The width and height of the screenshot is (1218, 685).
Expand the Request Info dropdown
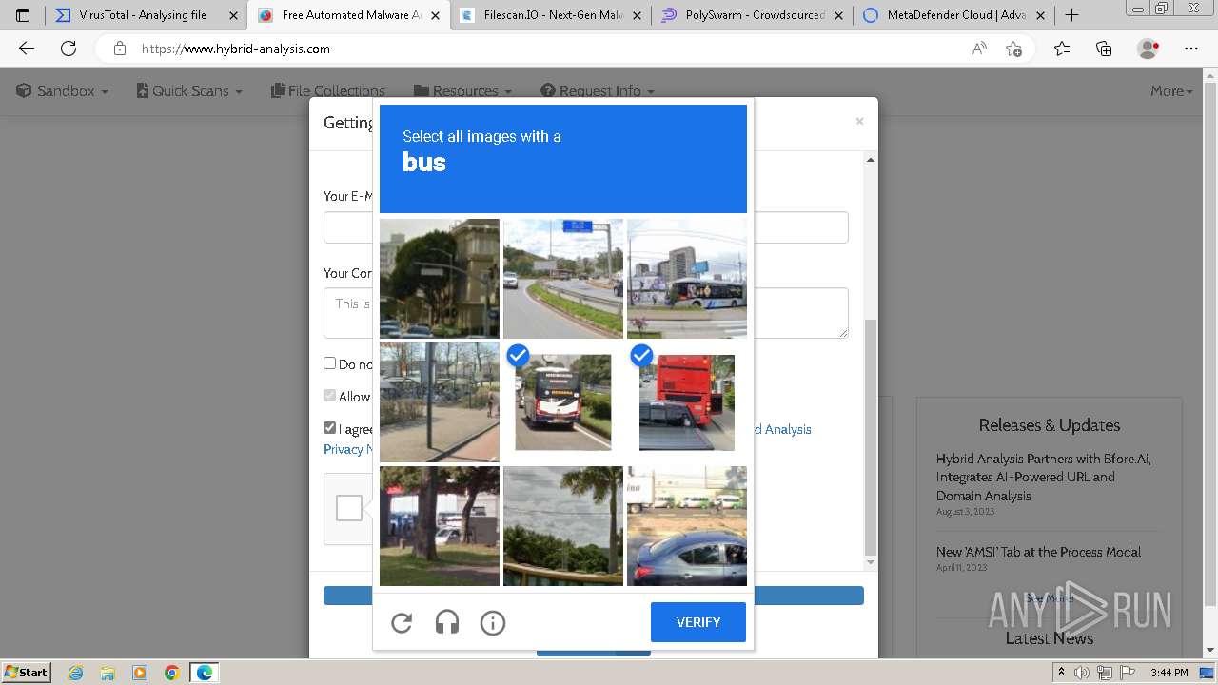(598, 91)
